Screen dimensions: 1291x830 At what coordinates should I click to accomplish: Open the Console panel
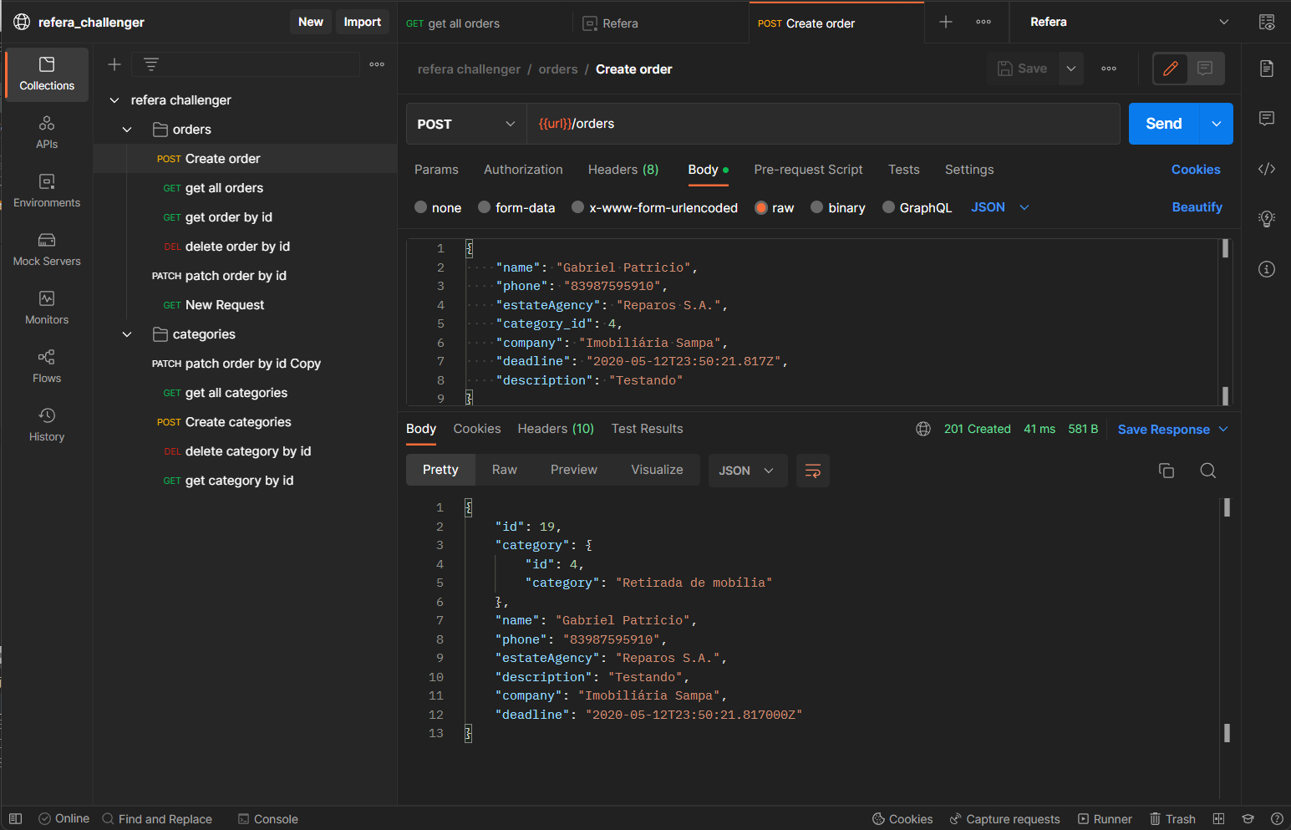267,818
